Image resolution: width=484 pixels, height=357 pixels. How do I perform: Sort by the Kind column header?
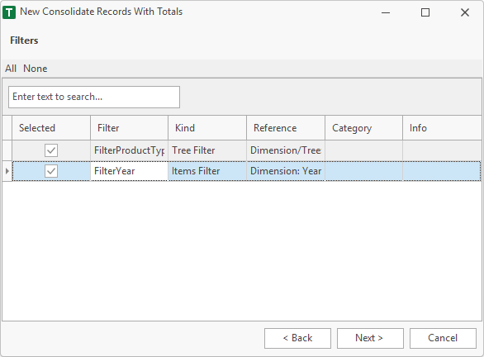click(x=207, y=128)
